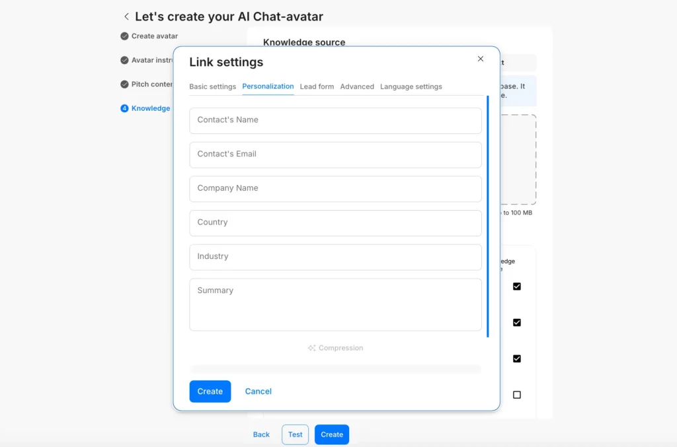Click the Knowledge step number 4 icon
The image size is (677, 447).
click(x=124, y=108)
